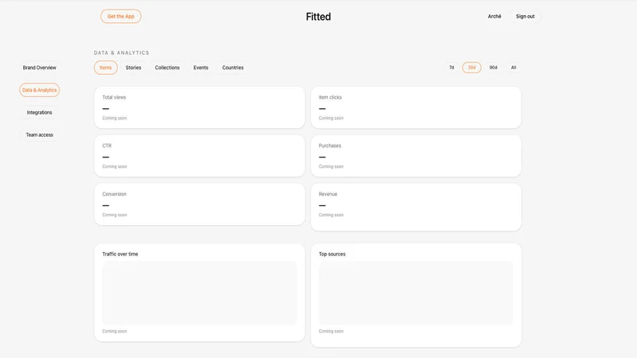The width and height of the screenshot is (637, 358).
Task: Click the Traffic over time chart placeholder
Action: point(200,293)
